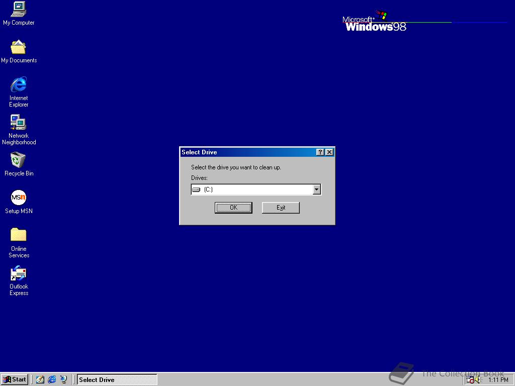The width and height of the screenshot is (515, 386).
Task: Select the Outlook Express desktop icon
Action: pyautogui.click(x=19, y=280)
